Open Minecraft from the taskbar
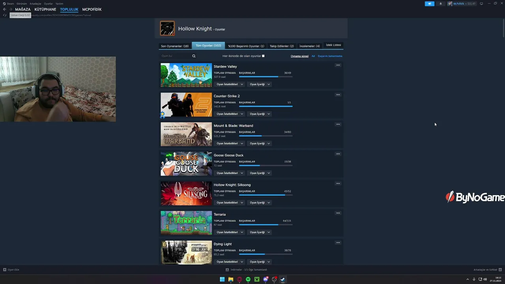 coord(257,279)
